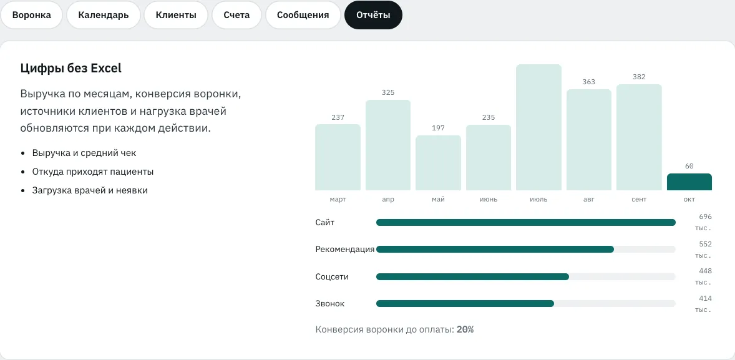Click the Откуда приходят пациенты bullet

[x=93, y=172]
